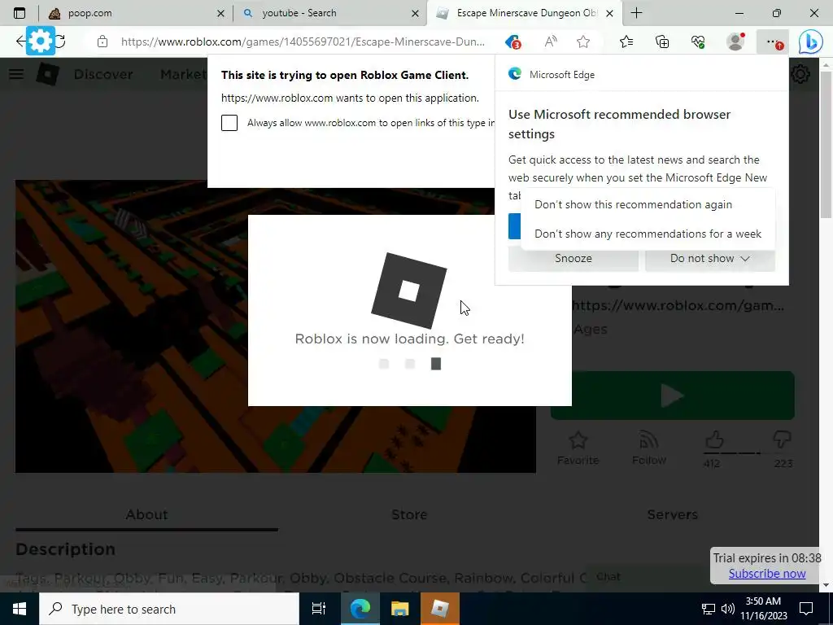Click the volume speaker tray icon
This screenshot has height=625, width=833.
pyautogui.click(x=728, y=609)
